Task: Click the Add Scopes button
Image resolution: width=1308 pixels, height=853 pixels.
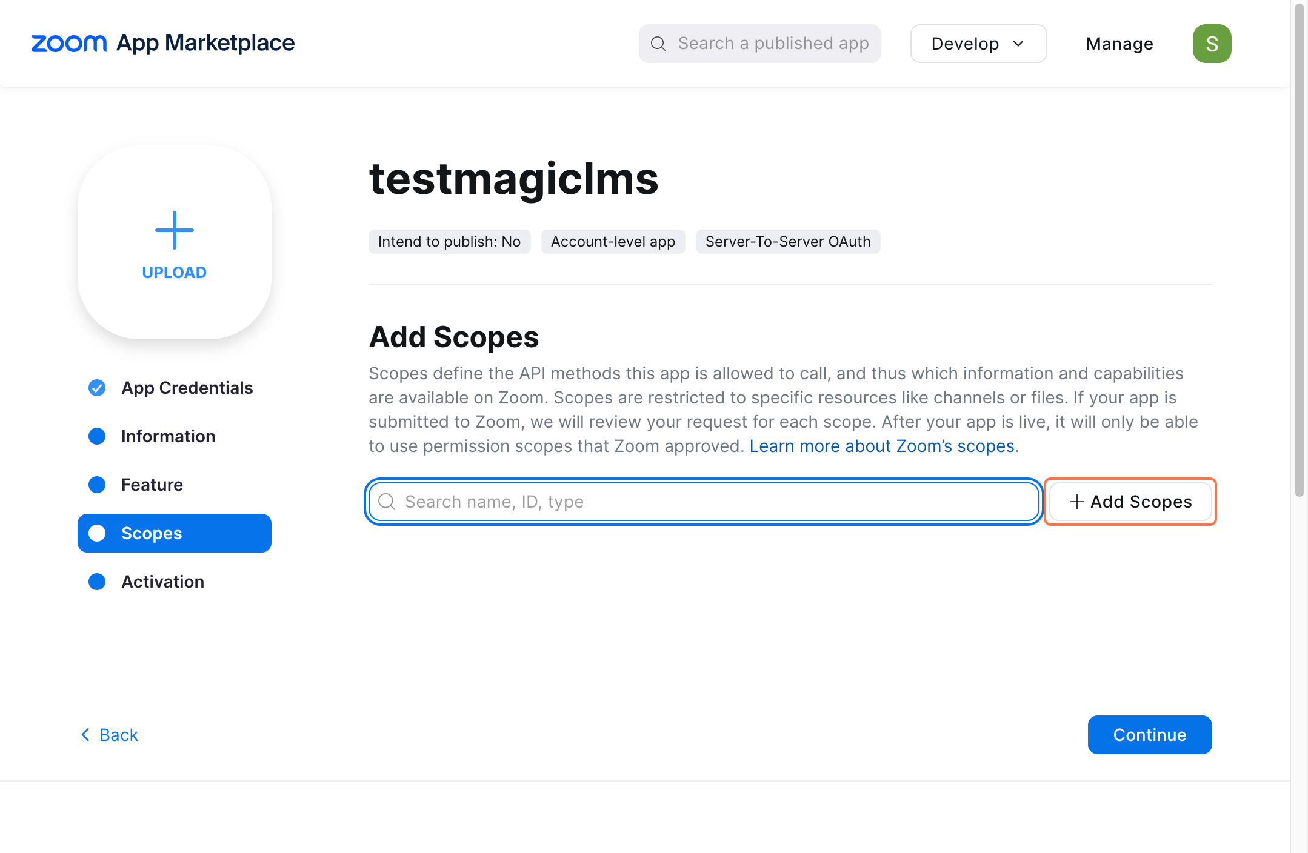Action: coord(1130,502)
